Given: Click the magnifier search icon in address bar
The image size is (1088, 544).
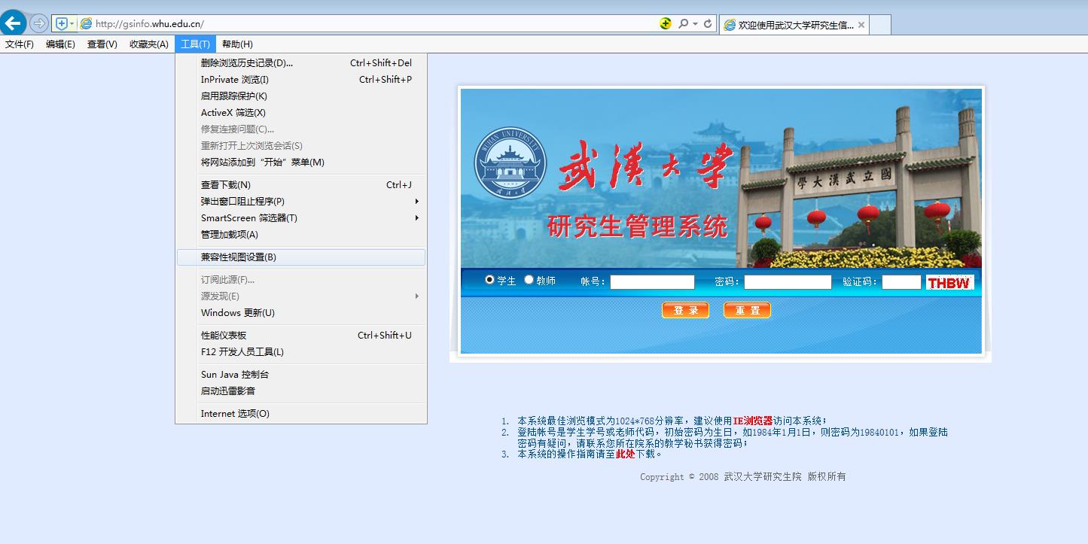Looking at the screenshot, I should point(683,24).
